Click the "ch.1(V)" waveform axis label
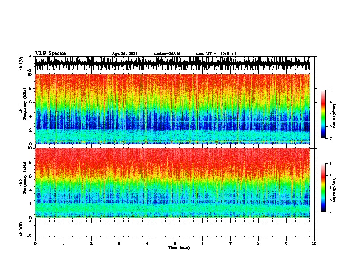354x273 pixels. pyautogui.click(x=21, y=63)
